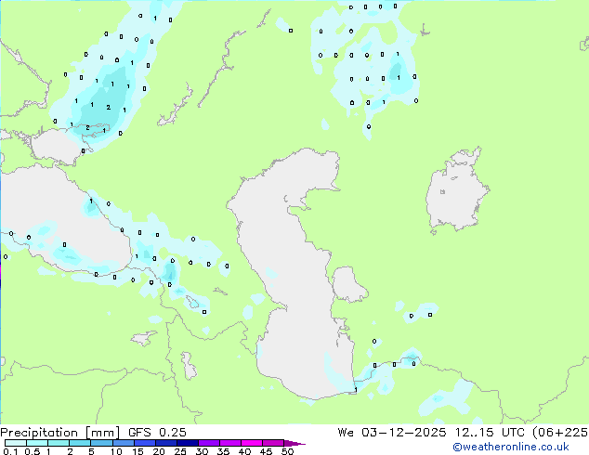The height and width of the screenshot is (455, 589).
Task: Click the '35' legend scale label
Action: click(x=223, y=451)
